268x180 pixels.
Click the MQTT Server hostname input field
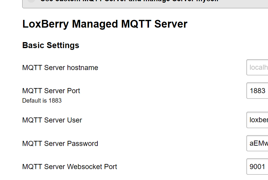(x=257, y=67)
